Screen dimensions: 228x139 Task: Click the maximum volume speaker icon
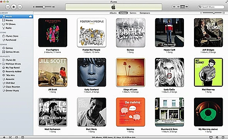click(53, 7)
